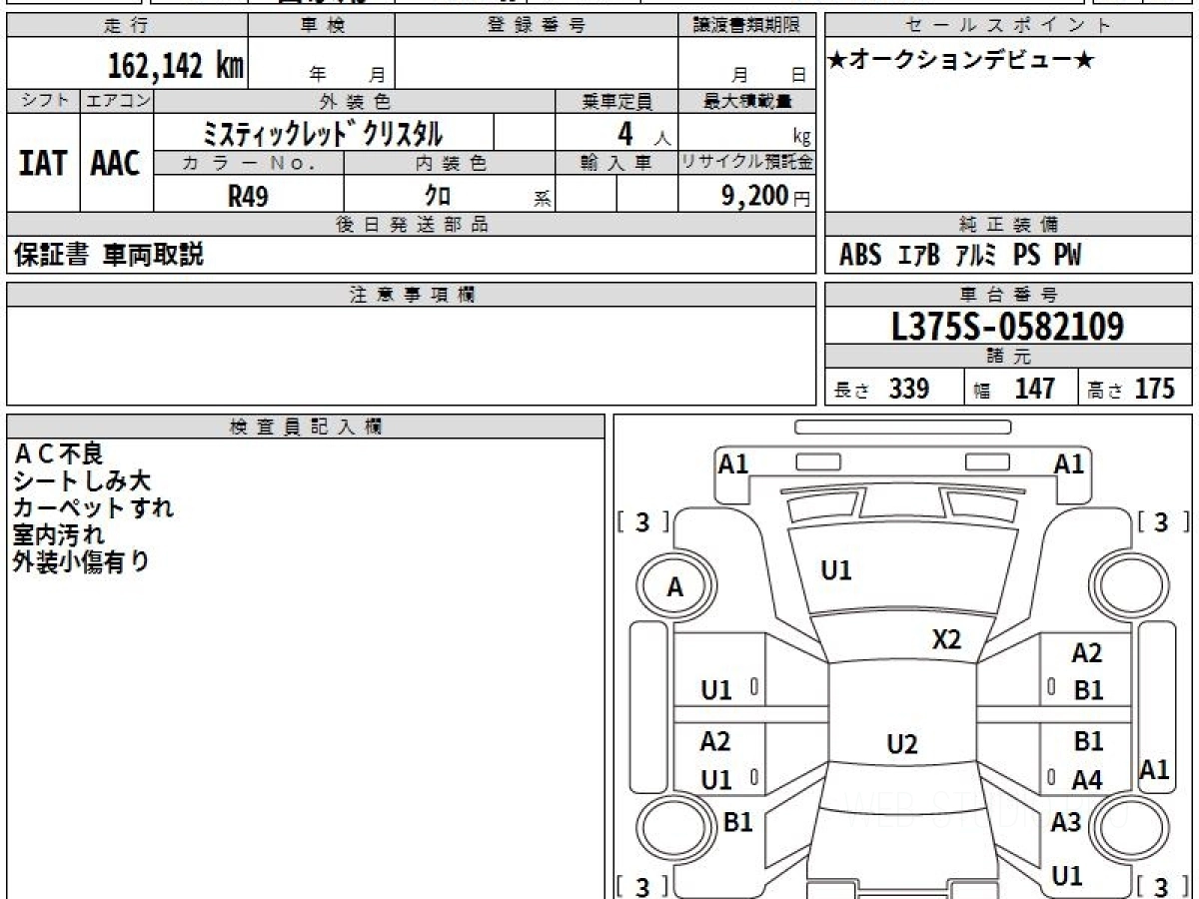Click the 検査員記入欄 header

click(306, 427)
